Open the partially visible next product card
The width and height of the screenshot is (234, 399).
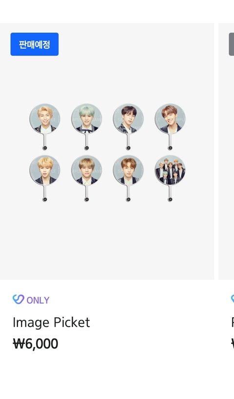(x=226, y=151)
